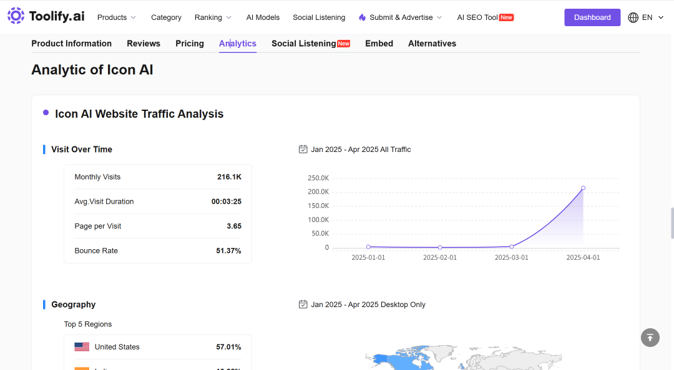
Task: Open the AI Models menu item
Action: tap(263, 17)
